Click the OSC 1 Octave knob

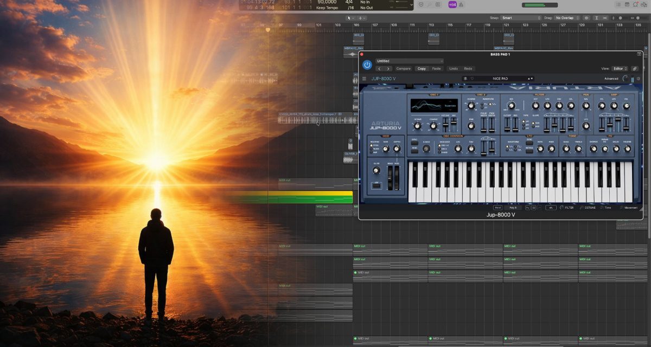[x=417, y=126]
